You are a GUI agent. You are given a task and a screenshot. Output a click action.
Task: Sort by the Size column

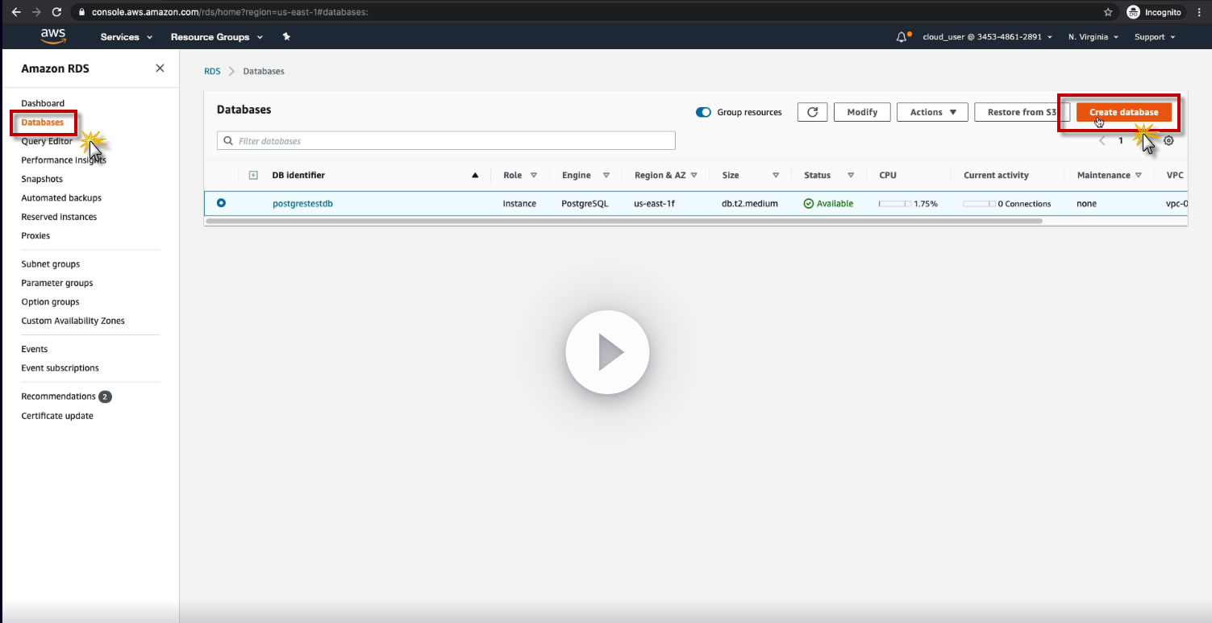[x=776, y=175]
